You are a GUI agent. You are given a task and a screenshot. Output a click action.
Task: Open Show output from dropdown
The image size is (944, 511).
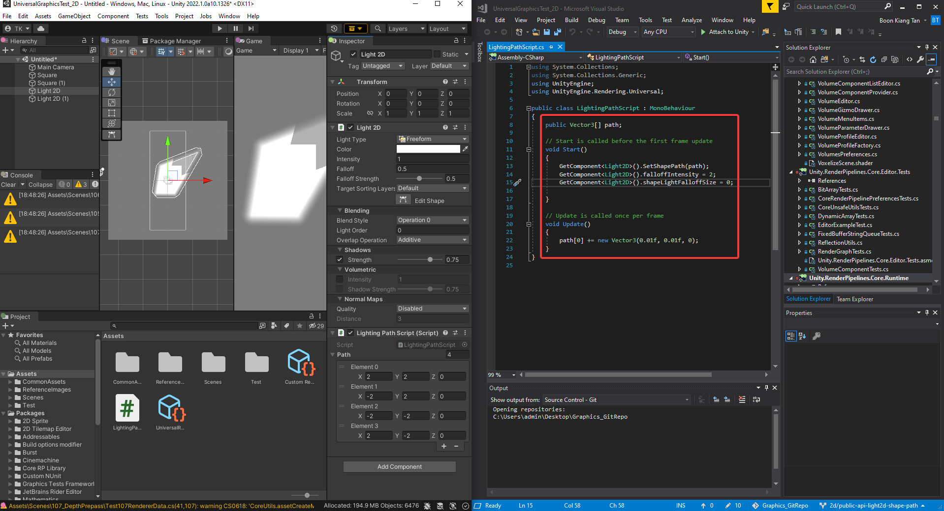[x=617, y=399]
